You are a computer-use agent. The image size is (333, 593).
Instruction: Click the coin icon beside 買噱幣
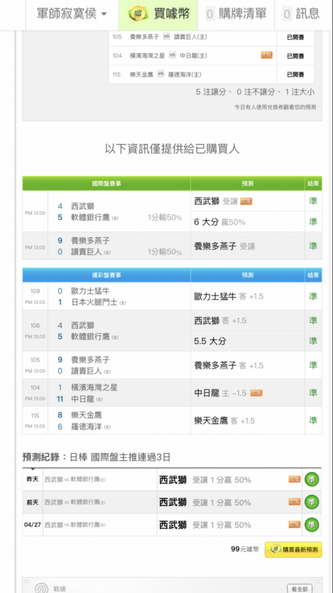point(137,15)
